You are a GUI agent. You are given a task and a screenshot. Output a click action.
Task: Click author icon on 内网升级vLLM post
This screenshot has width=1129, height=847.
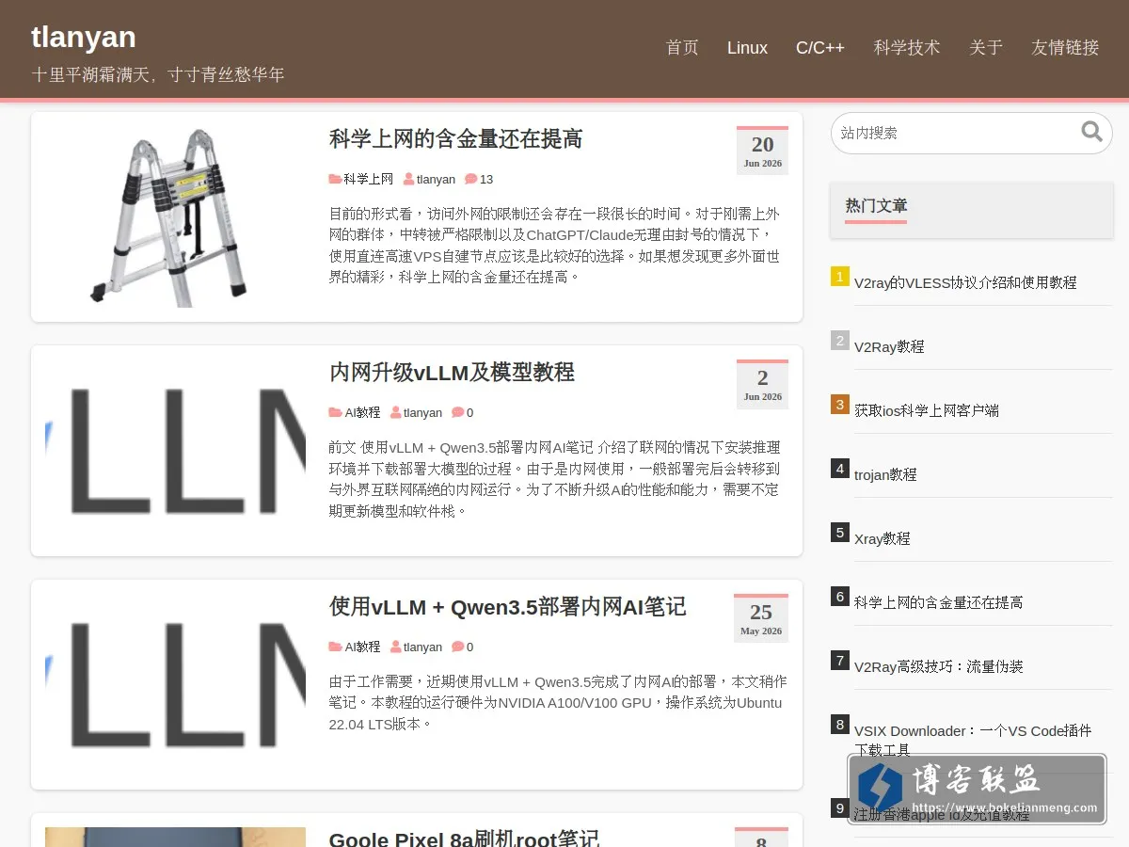(396, 412)
